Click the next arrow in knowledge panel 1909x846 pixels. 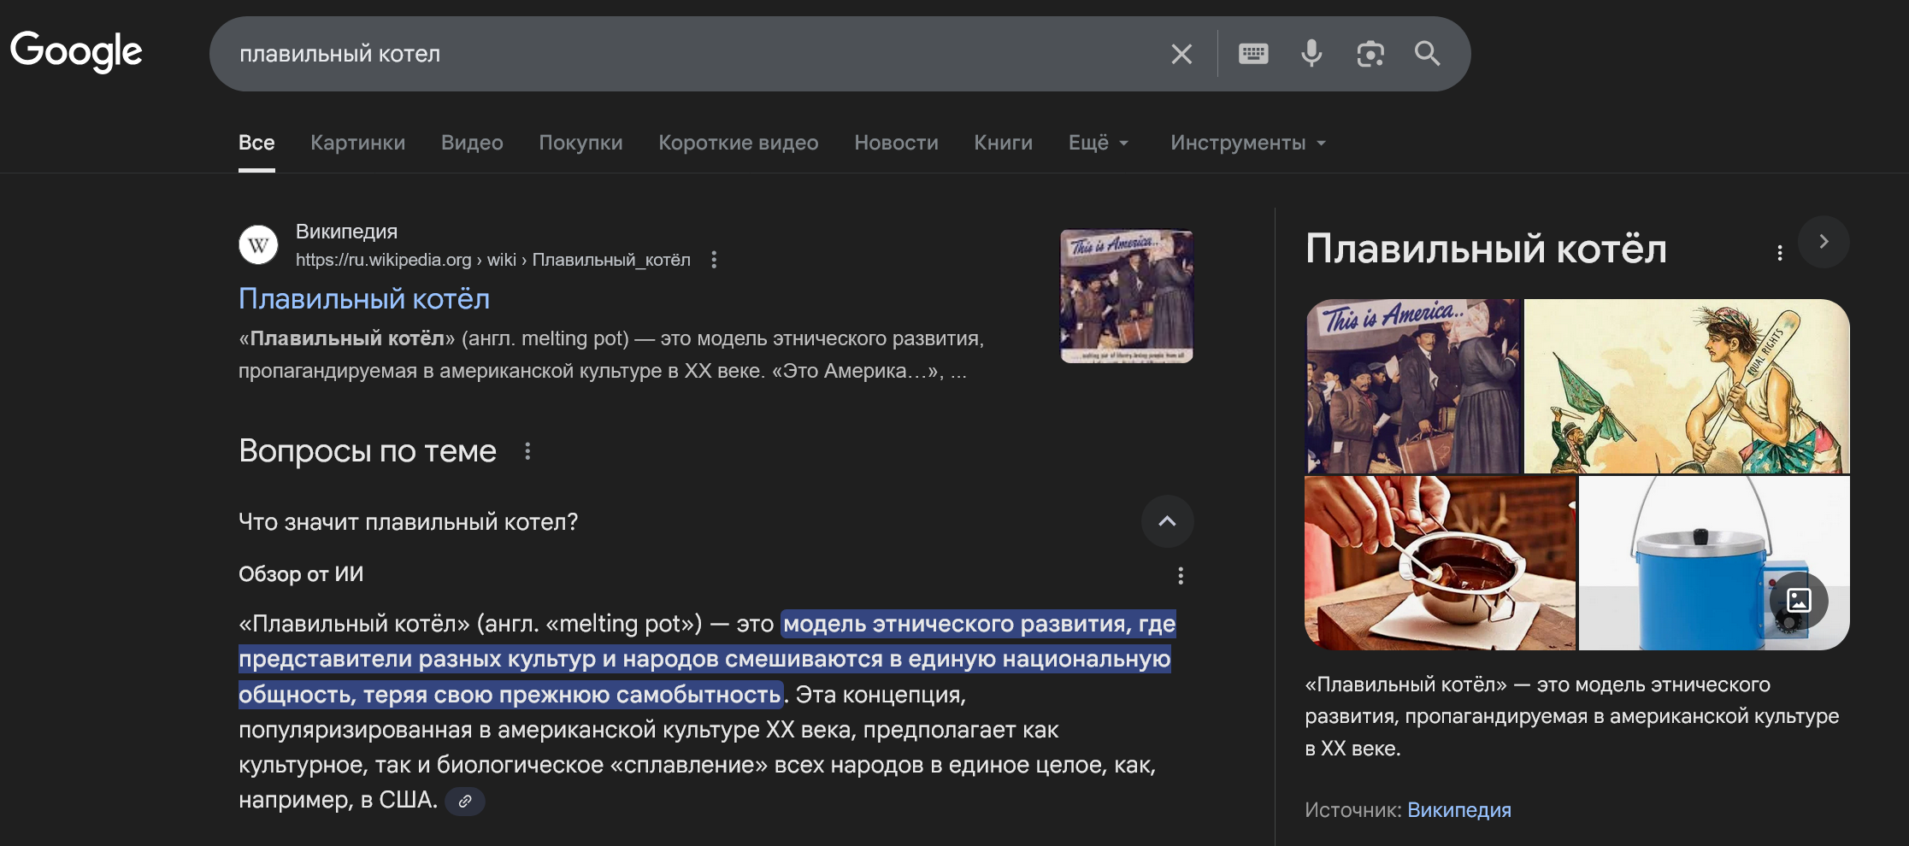(1824, 242)
